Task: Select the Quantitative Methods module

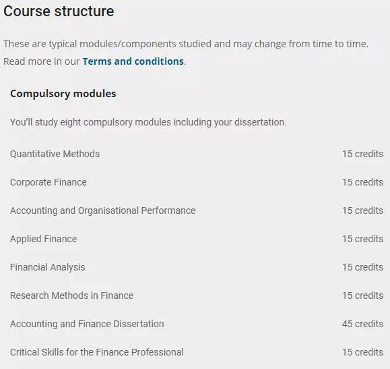Action: (x=55, y=154)
